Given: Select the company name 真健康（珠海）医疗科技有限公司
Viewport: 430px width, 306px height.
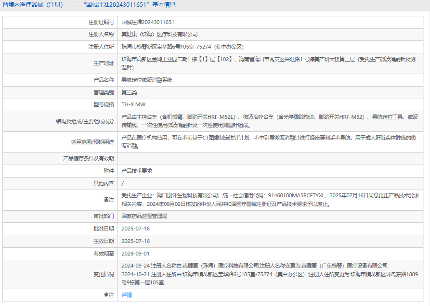Looking at the screenshot, I should [x=159, y=35].
